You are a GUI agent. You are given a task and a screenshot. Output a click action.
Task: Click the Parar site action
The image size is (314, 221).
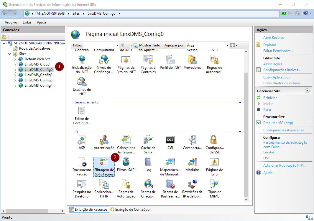click(267, 110)
